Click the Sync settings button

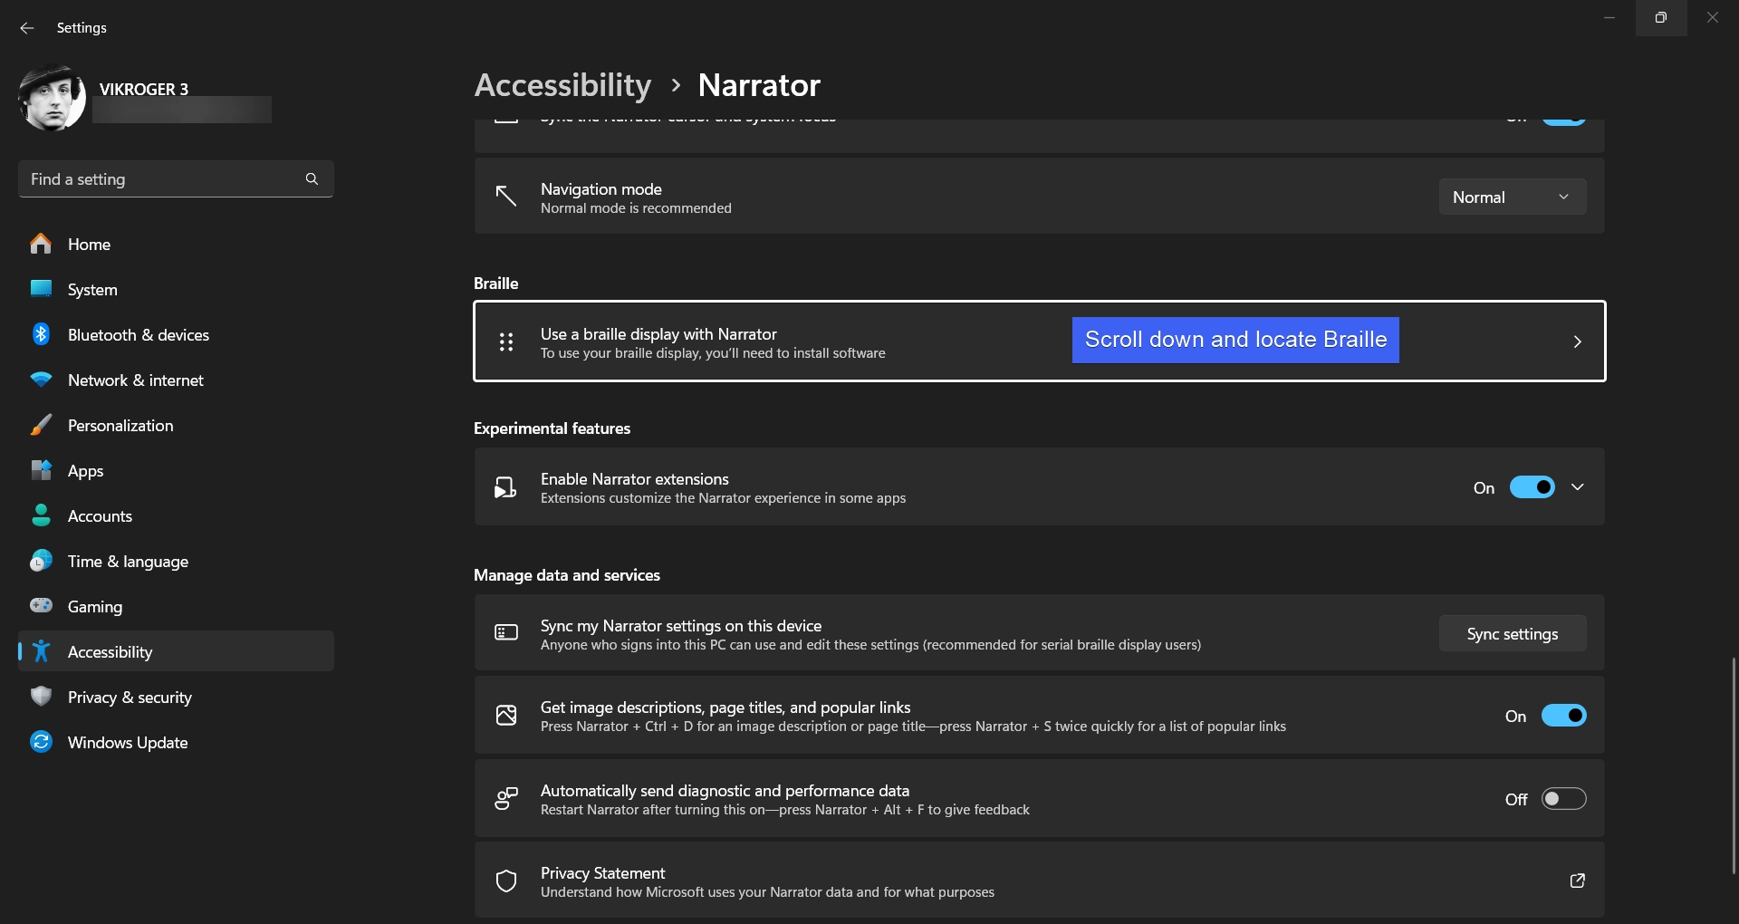coord(1513,633)
